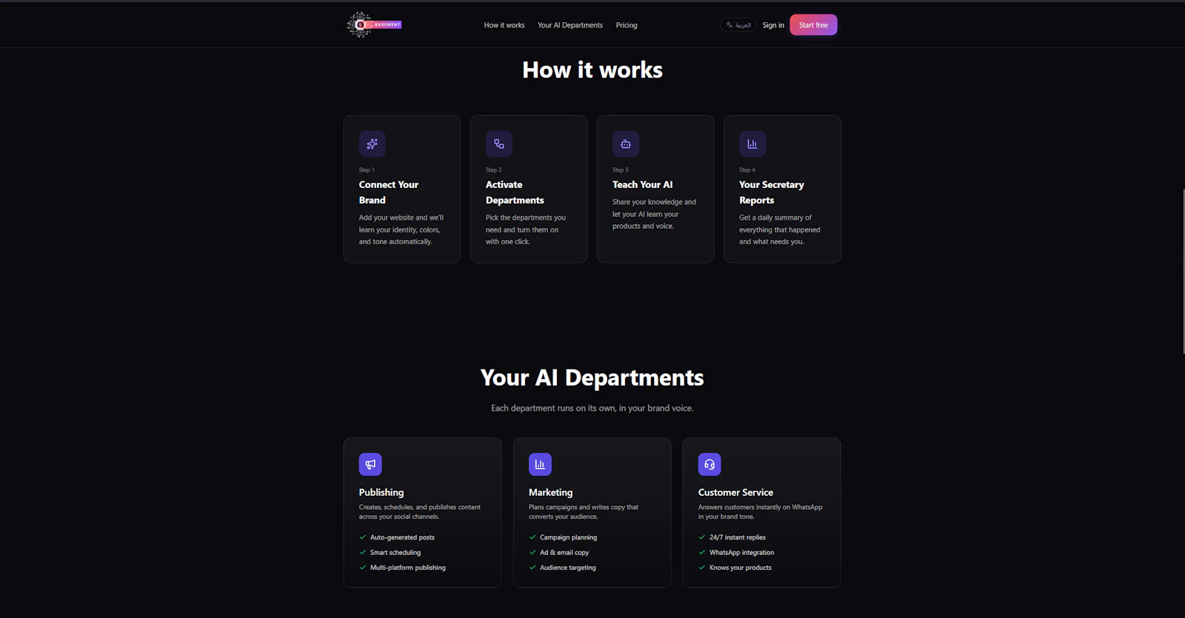Image resolution: width=1185 pixels, height=618 pixels.
Task: Click the 'Smart scheduling' feature text
Action: (395, 552)
